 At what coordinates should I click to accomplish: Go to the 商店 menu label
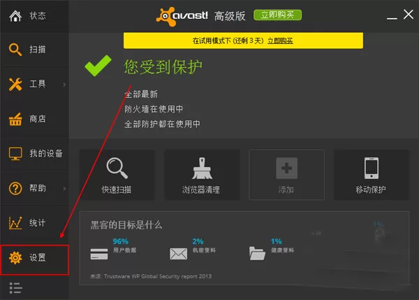pyautogui.click(x=38, y=119)
